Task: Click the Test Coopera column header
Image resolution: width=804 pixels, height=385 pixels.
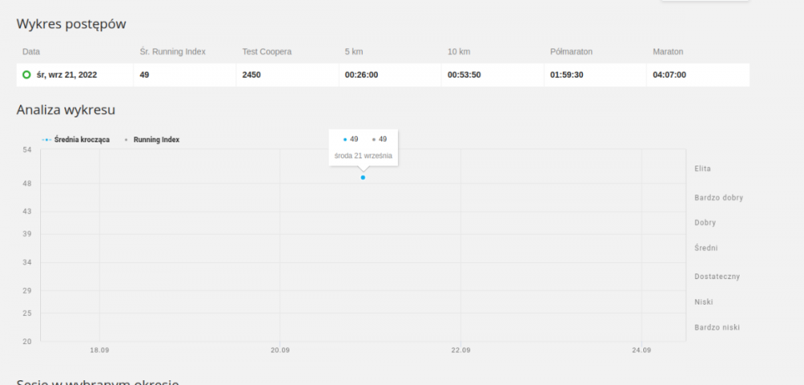Action: tap(267, 51)
